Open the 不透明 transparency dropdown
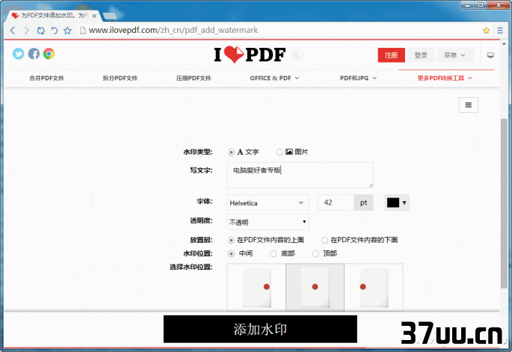512x352 pixels. click(268, 223)
